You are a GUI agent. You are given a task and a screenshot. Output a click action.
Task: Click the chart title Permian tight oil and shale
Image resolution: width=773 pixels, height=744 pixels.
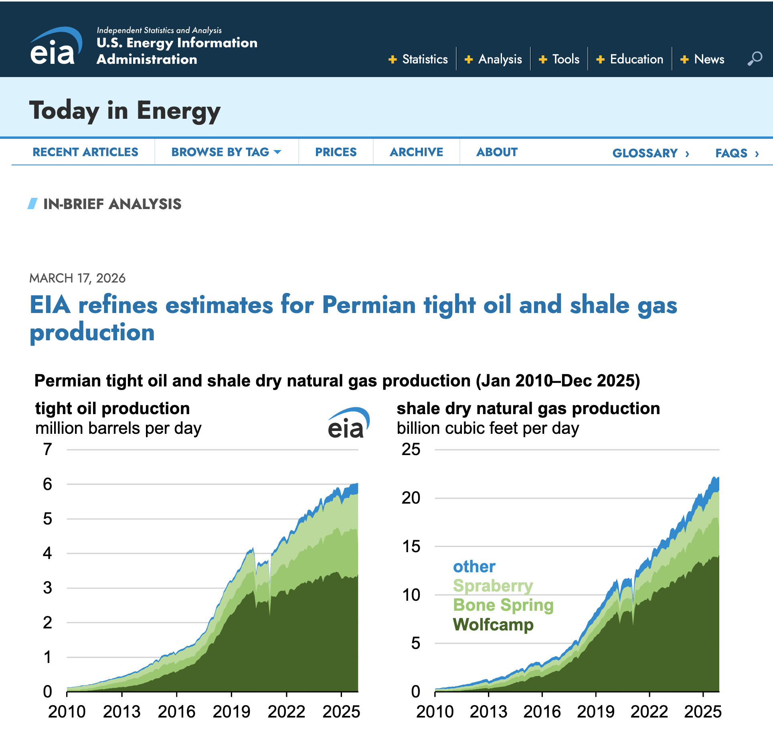[337, 381]
